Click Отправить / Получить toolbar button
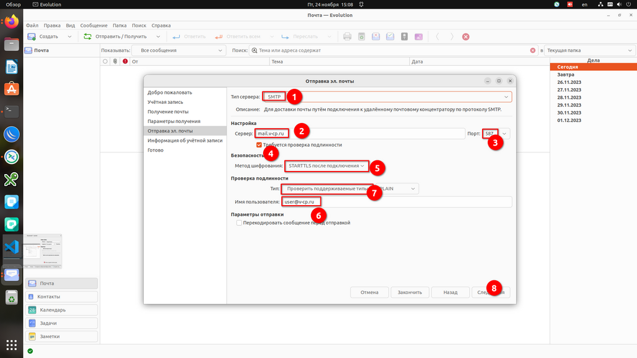Image resolution: width=637 pixels, height=358 pixels. click(x=116, y=37)
